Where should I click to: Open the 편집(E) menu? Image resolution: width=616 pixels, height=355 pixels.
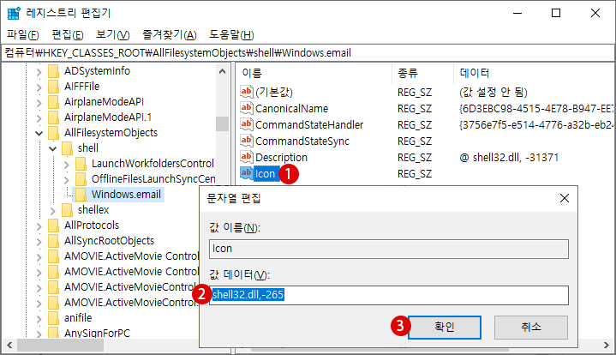[x=68, y=35]
